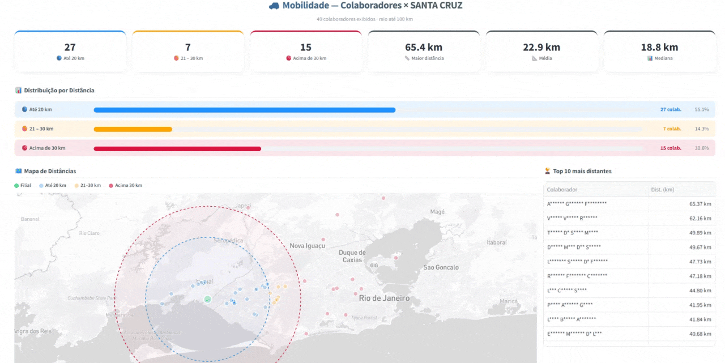725x363 pixels.
Task: Click the blue circle icon in the Até 20 km distribution row
Action: coord(24,109)
